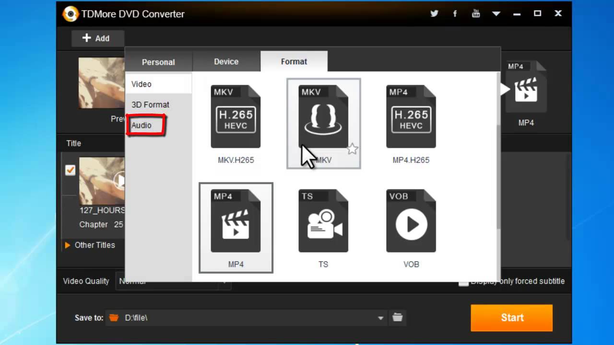Switch to the Format tab

click(294, 61)
